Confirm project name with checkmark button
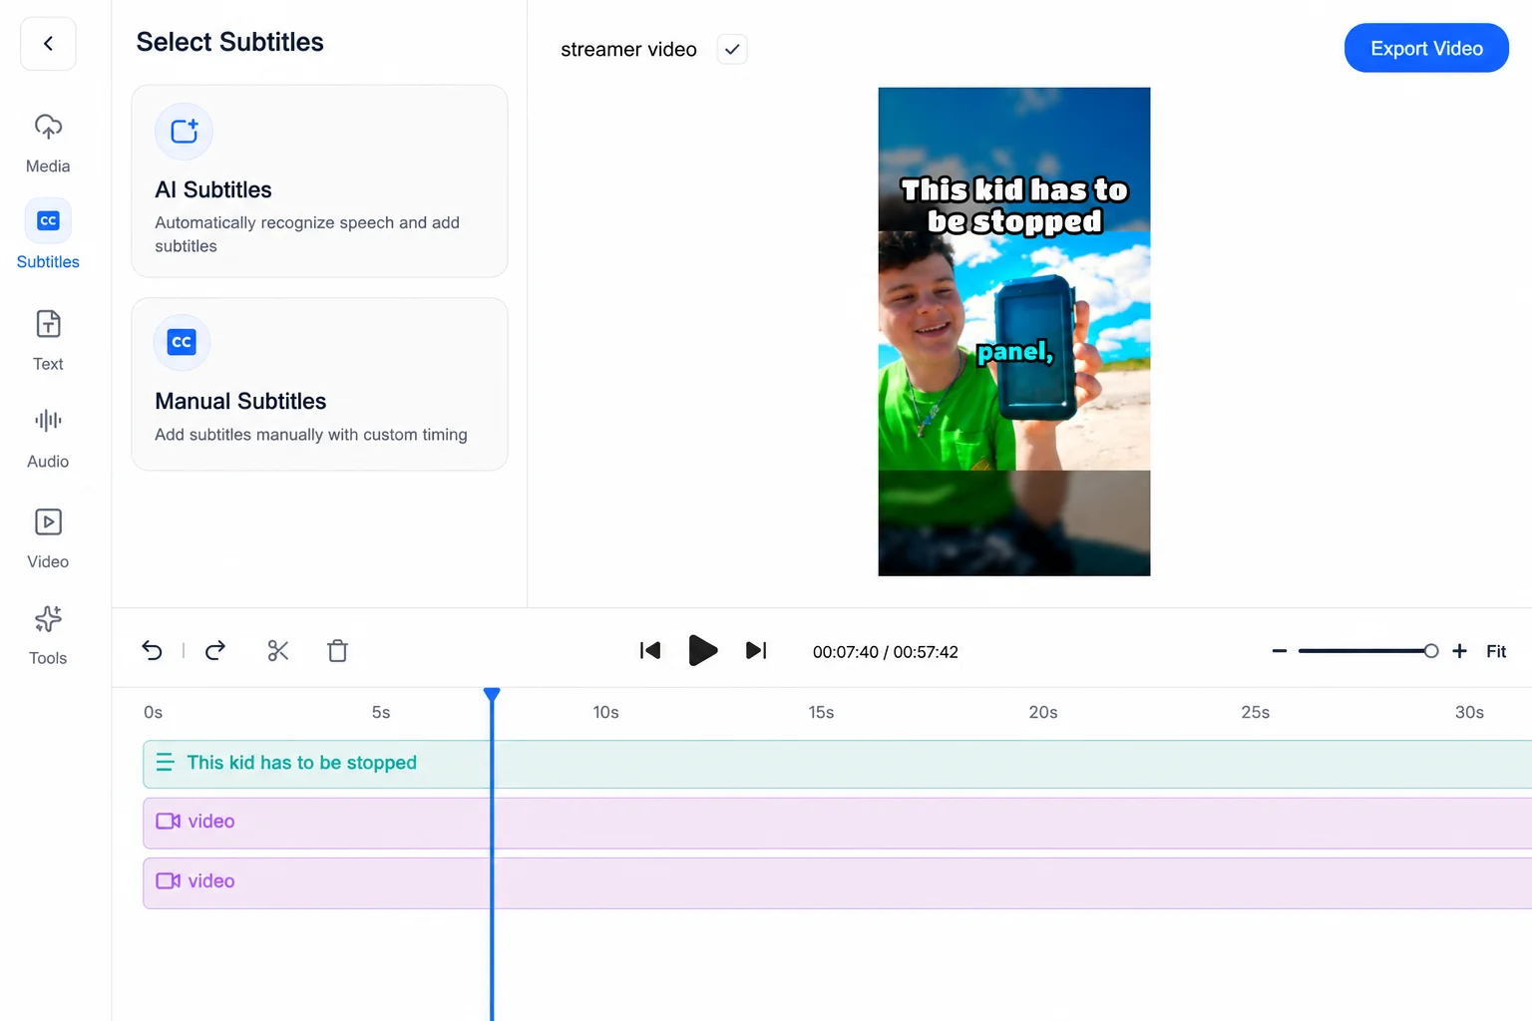 point(732,49)
